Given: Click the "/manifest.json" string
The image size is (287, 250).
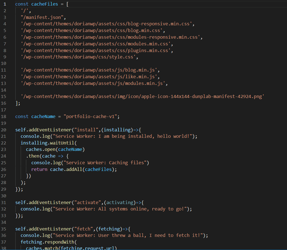Looking at the screenshot, I should coord(43,17).
